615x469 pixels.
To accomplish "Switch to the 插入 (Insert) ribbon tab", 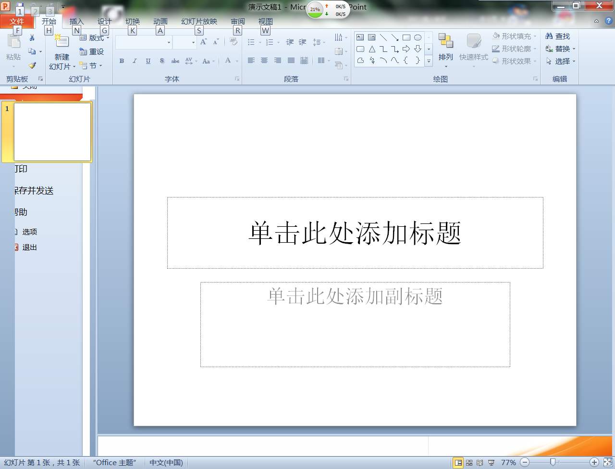I will (x=76, y=22).
